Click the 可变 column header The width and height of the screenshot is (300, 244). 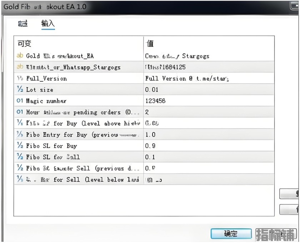coord(25,44)
